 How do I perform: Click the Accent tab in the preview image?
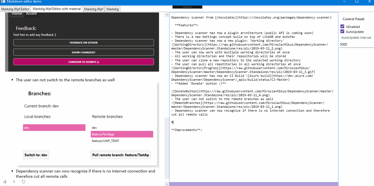coord(31,14)
